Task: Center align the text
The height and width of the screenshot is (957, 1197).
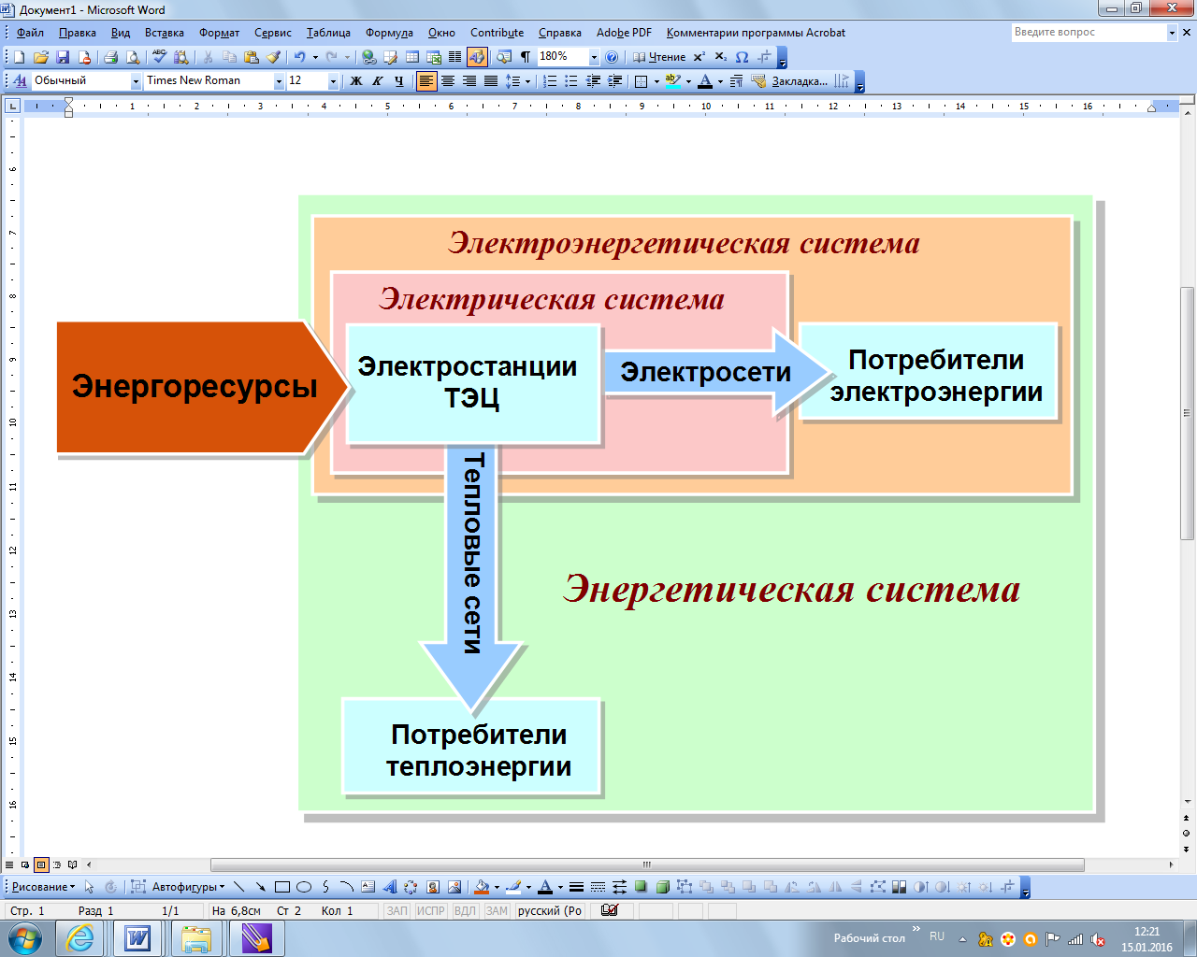Action: click(448, 81)
